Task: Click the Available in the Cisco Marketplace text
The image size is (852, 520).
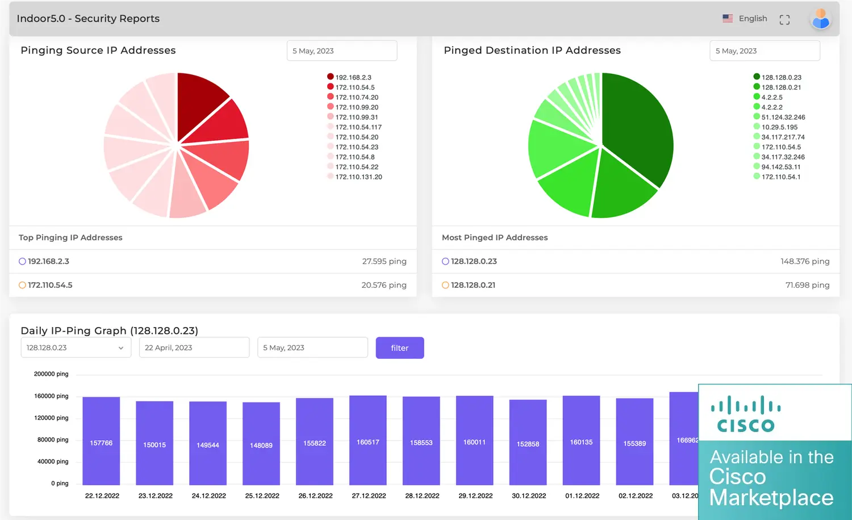Action: pos(771,478)
